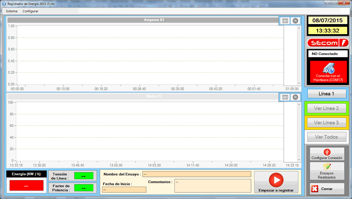Open the Sistema menu
The image size is (352, 199).
[12, 11]
